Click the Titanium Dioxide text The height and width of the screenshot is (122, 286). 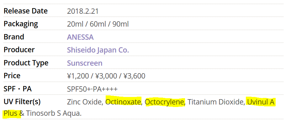pos(216,102)
